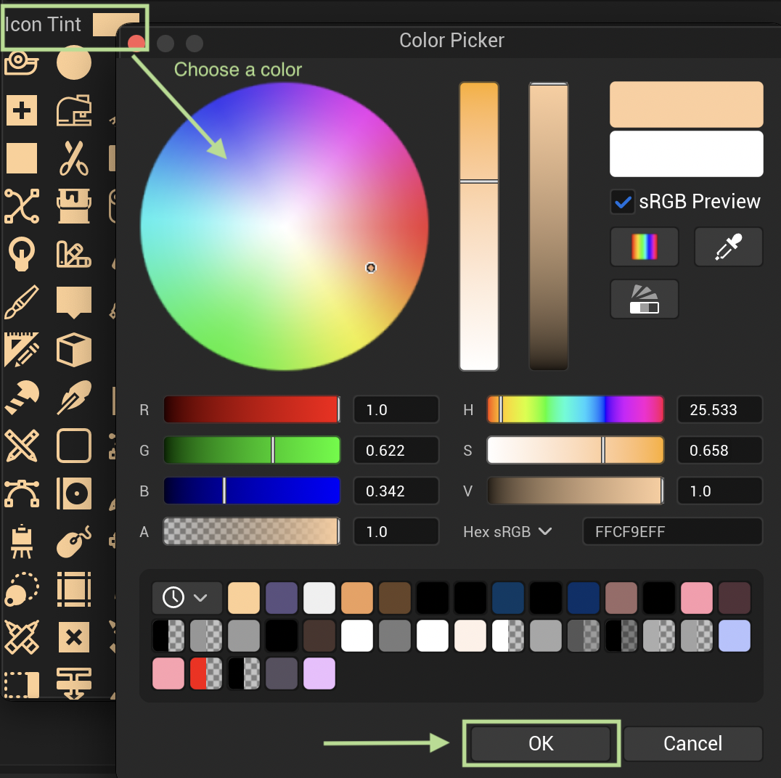The height and width of the screenshot is (778, 781).
Task: Toggle the sRGB Preview checkbox
Action: (623, 202)
